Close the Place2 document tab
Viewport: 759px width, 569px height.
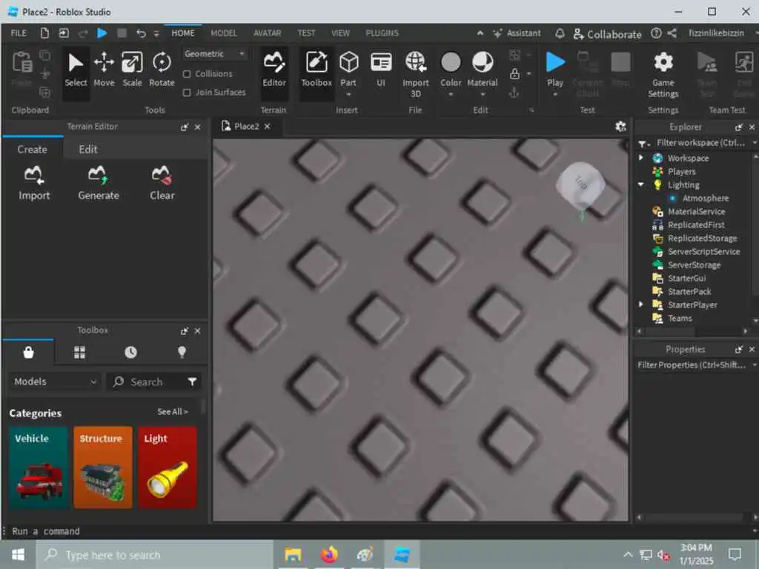coord(267,126)
